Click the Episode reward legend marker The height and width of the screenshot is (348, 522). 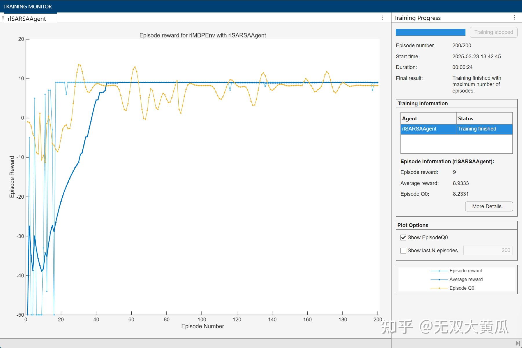440,271
